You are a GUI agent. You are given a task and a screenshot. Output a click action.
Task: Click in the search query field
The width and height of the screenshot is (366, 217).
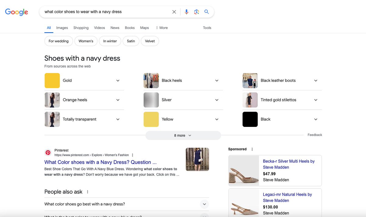(x=107, y=12)
